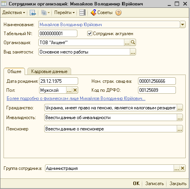
Task: Select the Общее tab
Action: coord(14,71)
